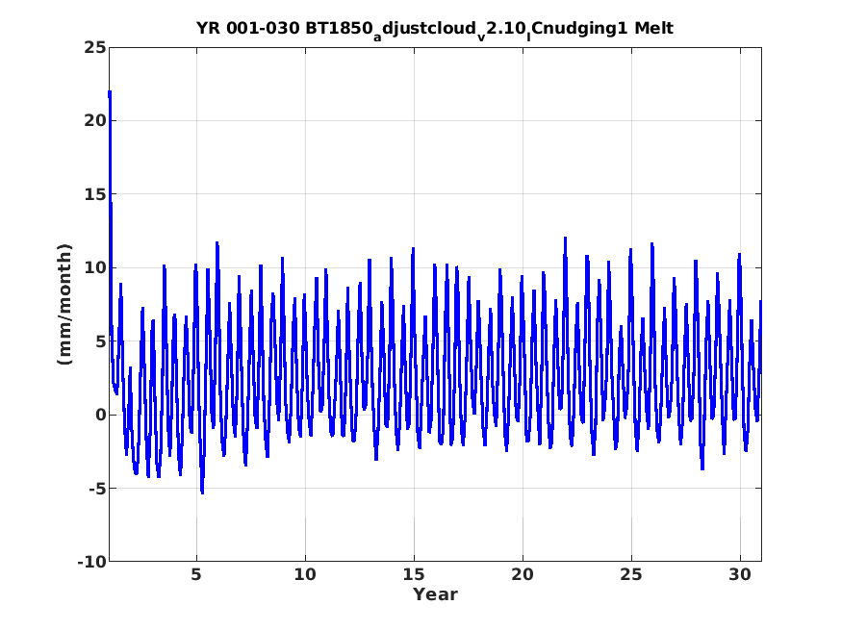This screenshot has width=842, height=631.
Task: Select the 'Year' x-axis label
Action: point(435,594)
